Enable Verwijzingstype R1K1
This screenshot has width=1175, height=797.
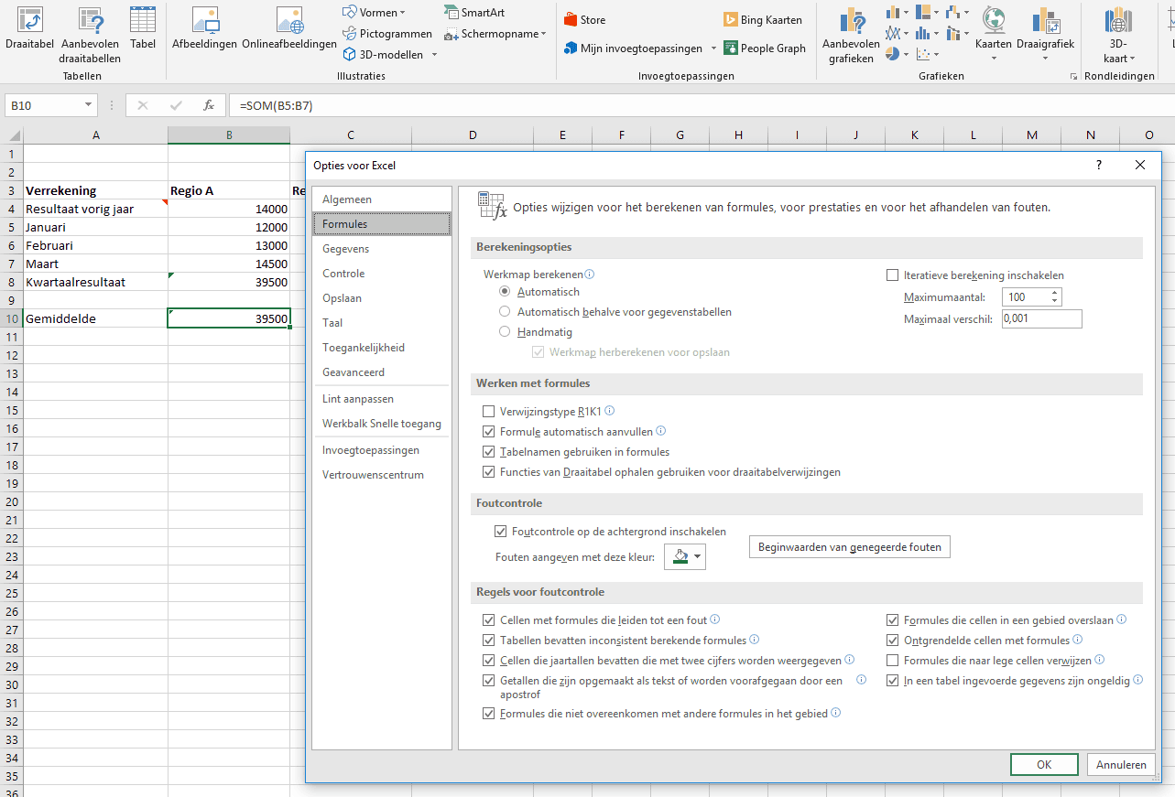point(488,411)
